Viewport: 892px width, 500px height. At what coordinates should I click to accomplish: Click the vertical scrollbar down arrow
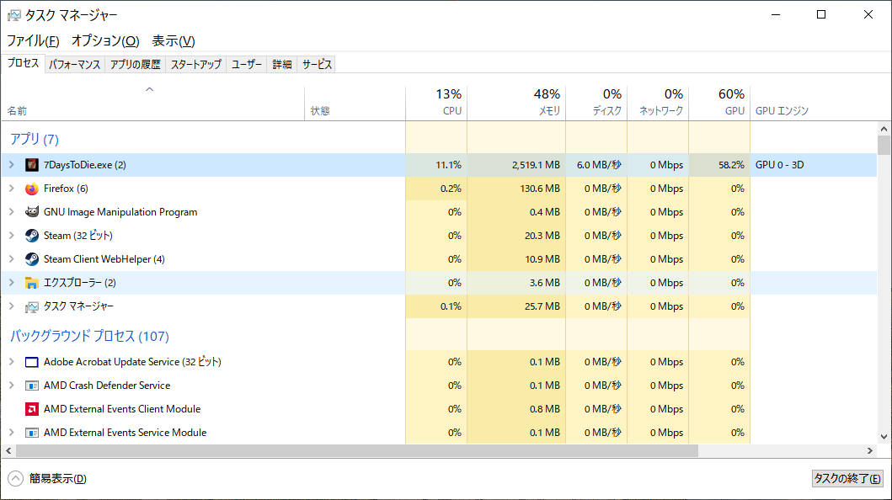884,437
